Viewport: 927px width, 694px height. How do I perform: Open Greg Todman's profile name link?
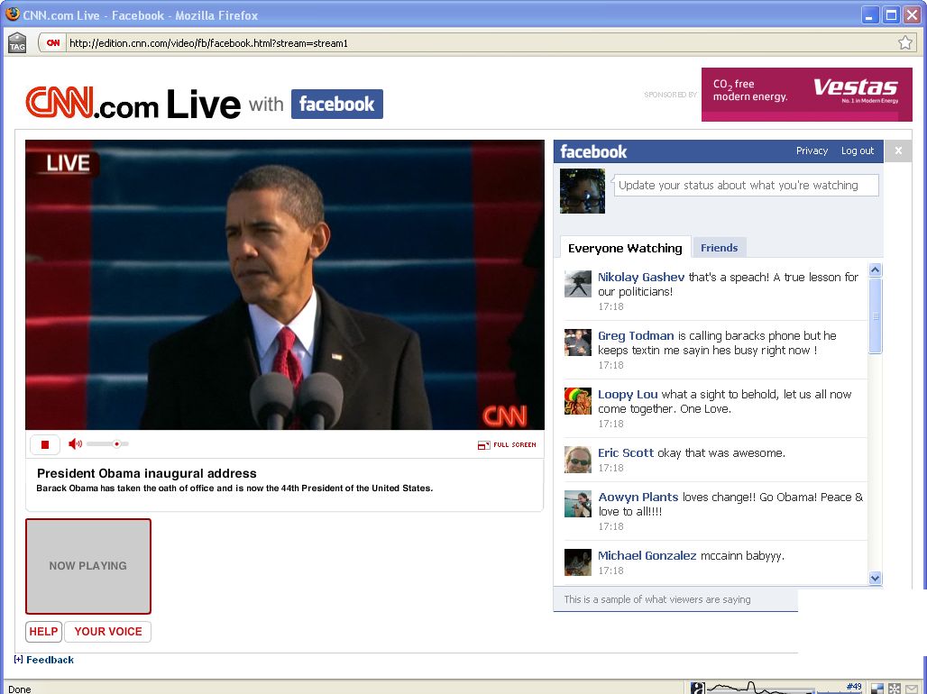point(636,336)
